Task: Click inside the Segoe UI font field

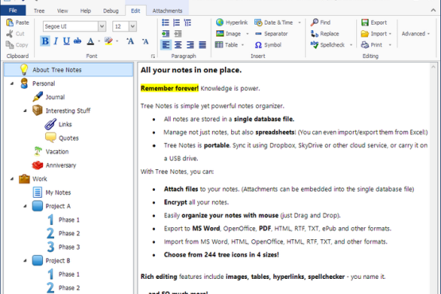Action: (x=71, y=26)
